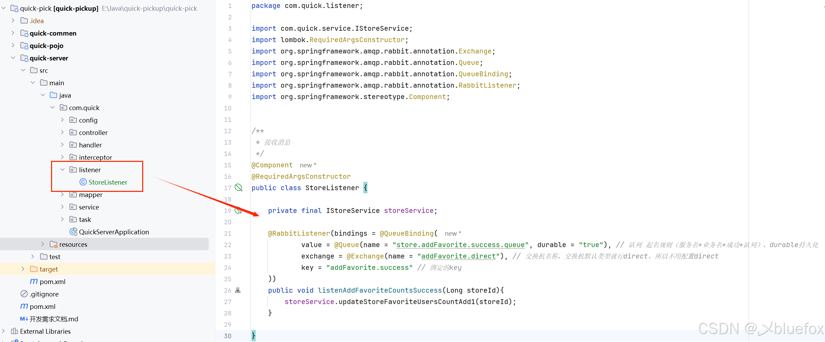Click the listener package icon
The width and height of the screenshot is (825, 342).
coord(73,169)
